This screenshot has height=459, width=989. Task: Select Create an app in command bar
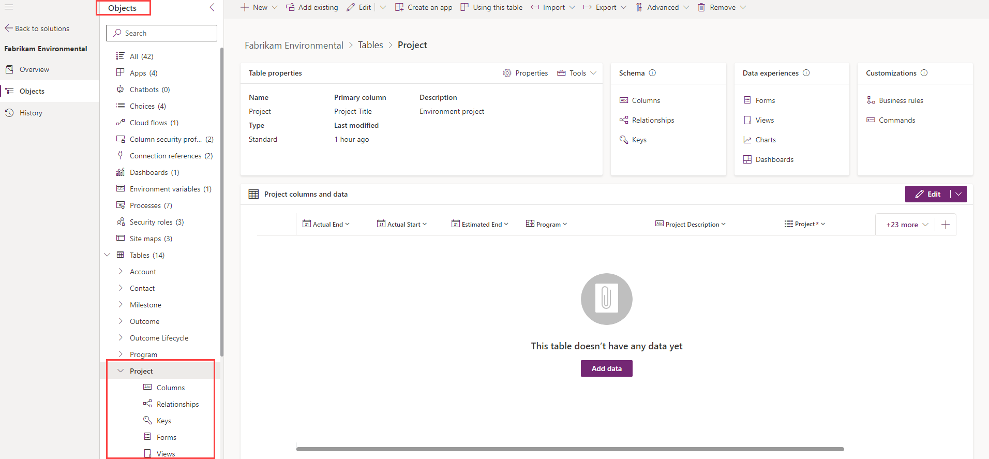pos(424,7)
